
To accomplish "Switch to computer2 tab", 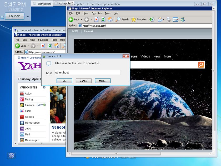I will (64, 3).
